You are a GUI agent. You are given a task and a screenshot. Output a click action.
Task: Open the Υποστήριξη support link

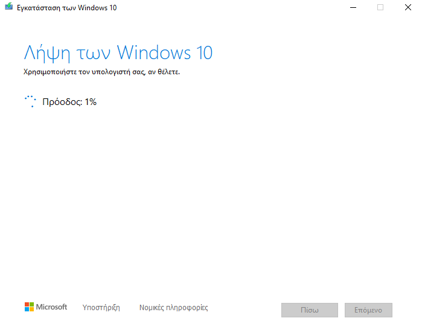pos(101,307)
